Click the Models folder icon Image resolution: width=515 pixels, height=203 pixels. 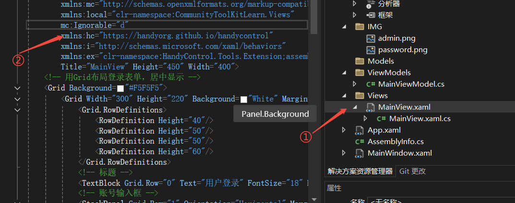pos(359,61)
